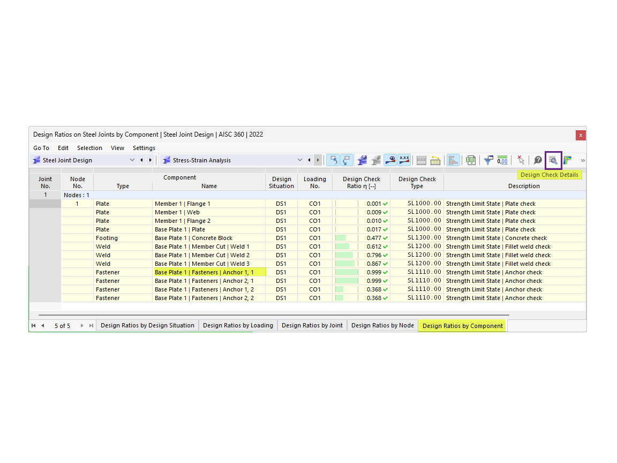Click the gray steel joint icon
Image resolution: width=617 pixels, height=463 pixels.
(x=376, y=160)
